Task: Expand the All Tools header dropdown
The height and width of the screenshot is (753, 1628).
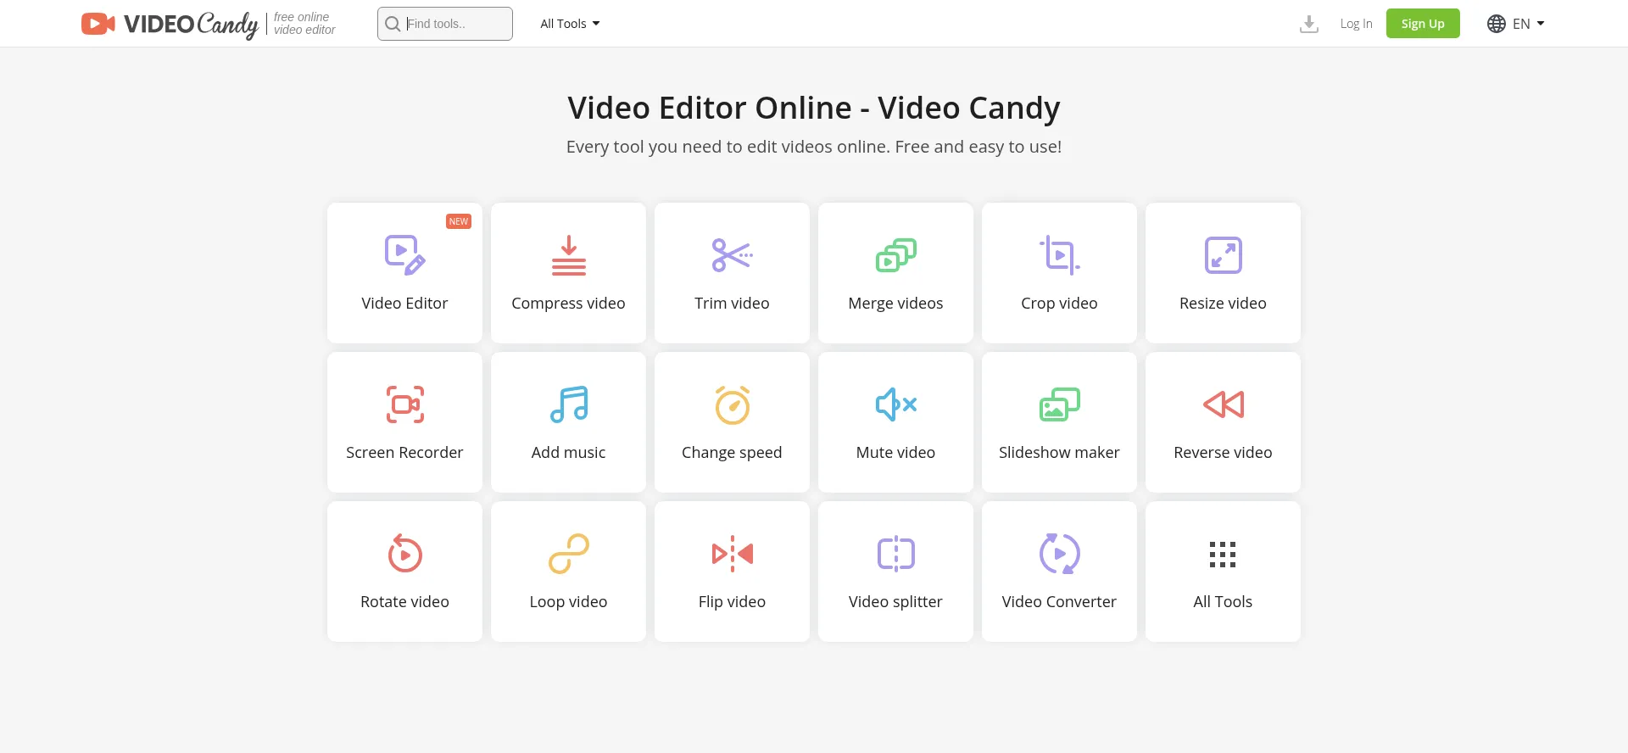Action: click(x=570, y=24)
